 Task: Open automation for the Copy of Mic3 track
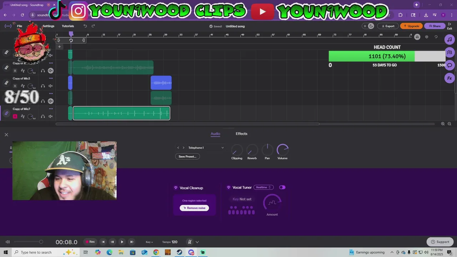coord(23,86)
